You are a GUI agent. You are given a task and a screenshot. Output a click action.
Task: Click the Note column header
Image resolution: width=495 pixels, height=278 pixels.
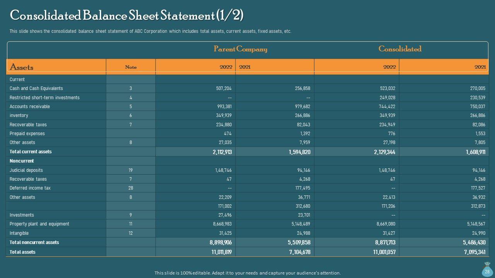[131, 67]
